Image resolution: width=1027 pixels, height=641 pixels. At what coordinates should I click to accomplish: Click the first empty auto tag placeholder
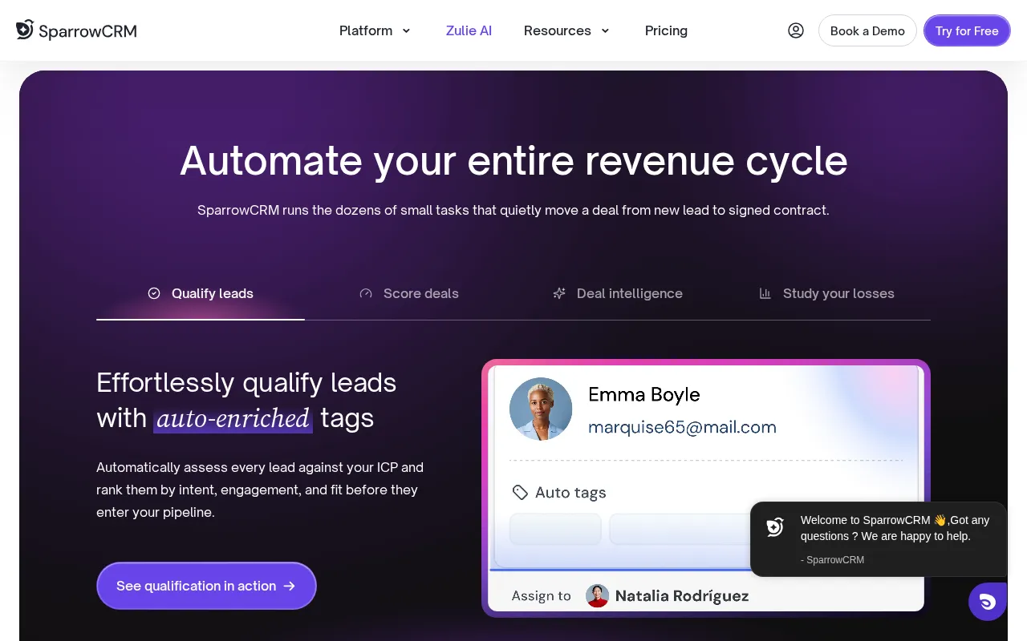click(555, 529)
